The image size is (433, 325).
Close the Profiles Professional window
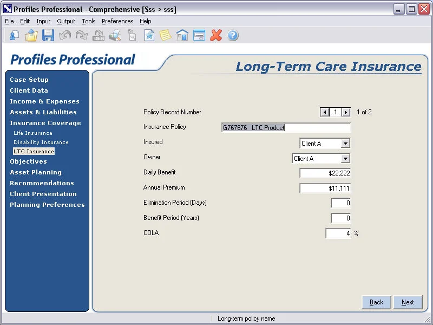pos(424,9)
